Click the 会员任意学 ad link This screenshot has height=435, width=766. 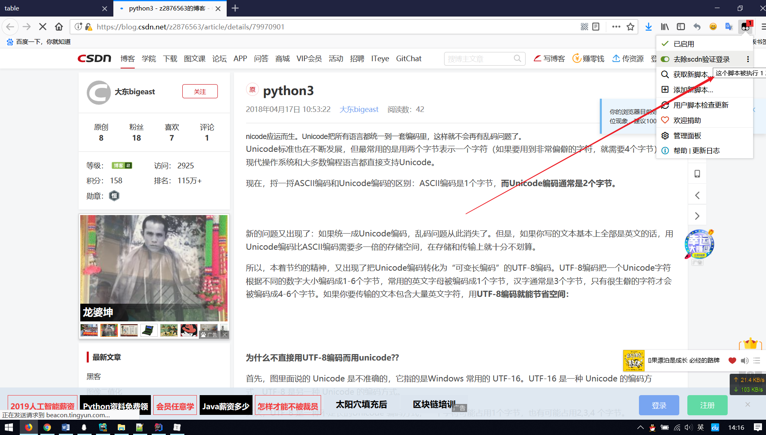[175, 406]
